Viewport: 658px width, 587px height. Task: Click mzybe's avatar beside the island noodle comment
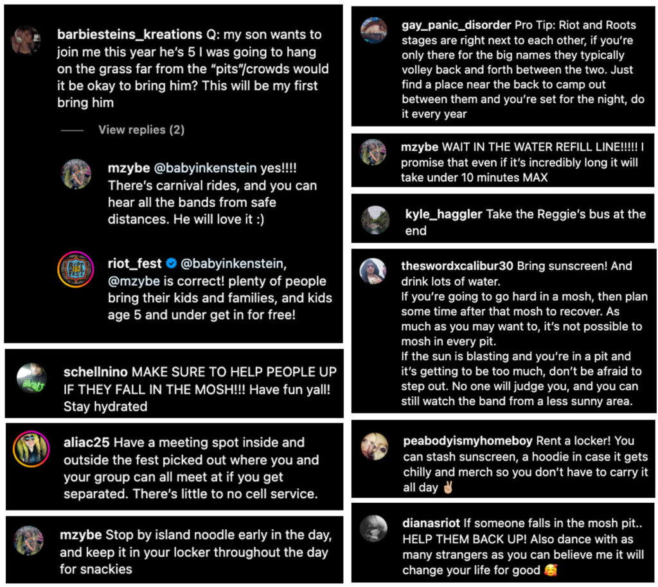pos(29,540)
